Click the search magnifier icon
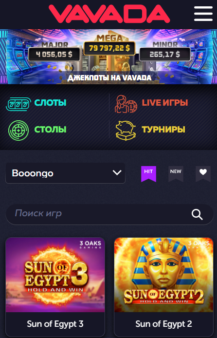 coord(197,214)
